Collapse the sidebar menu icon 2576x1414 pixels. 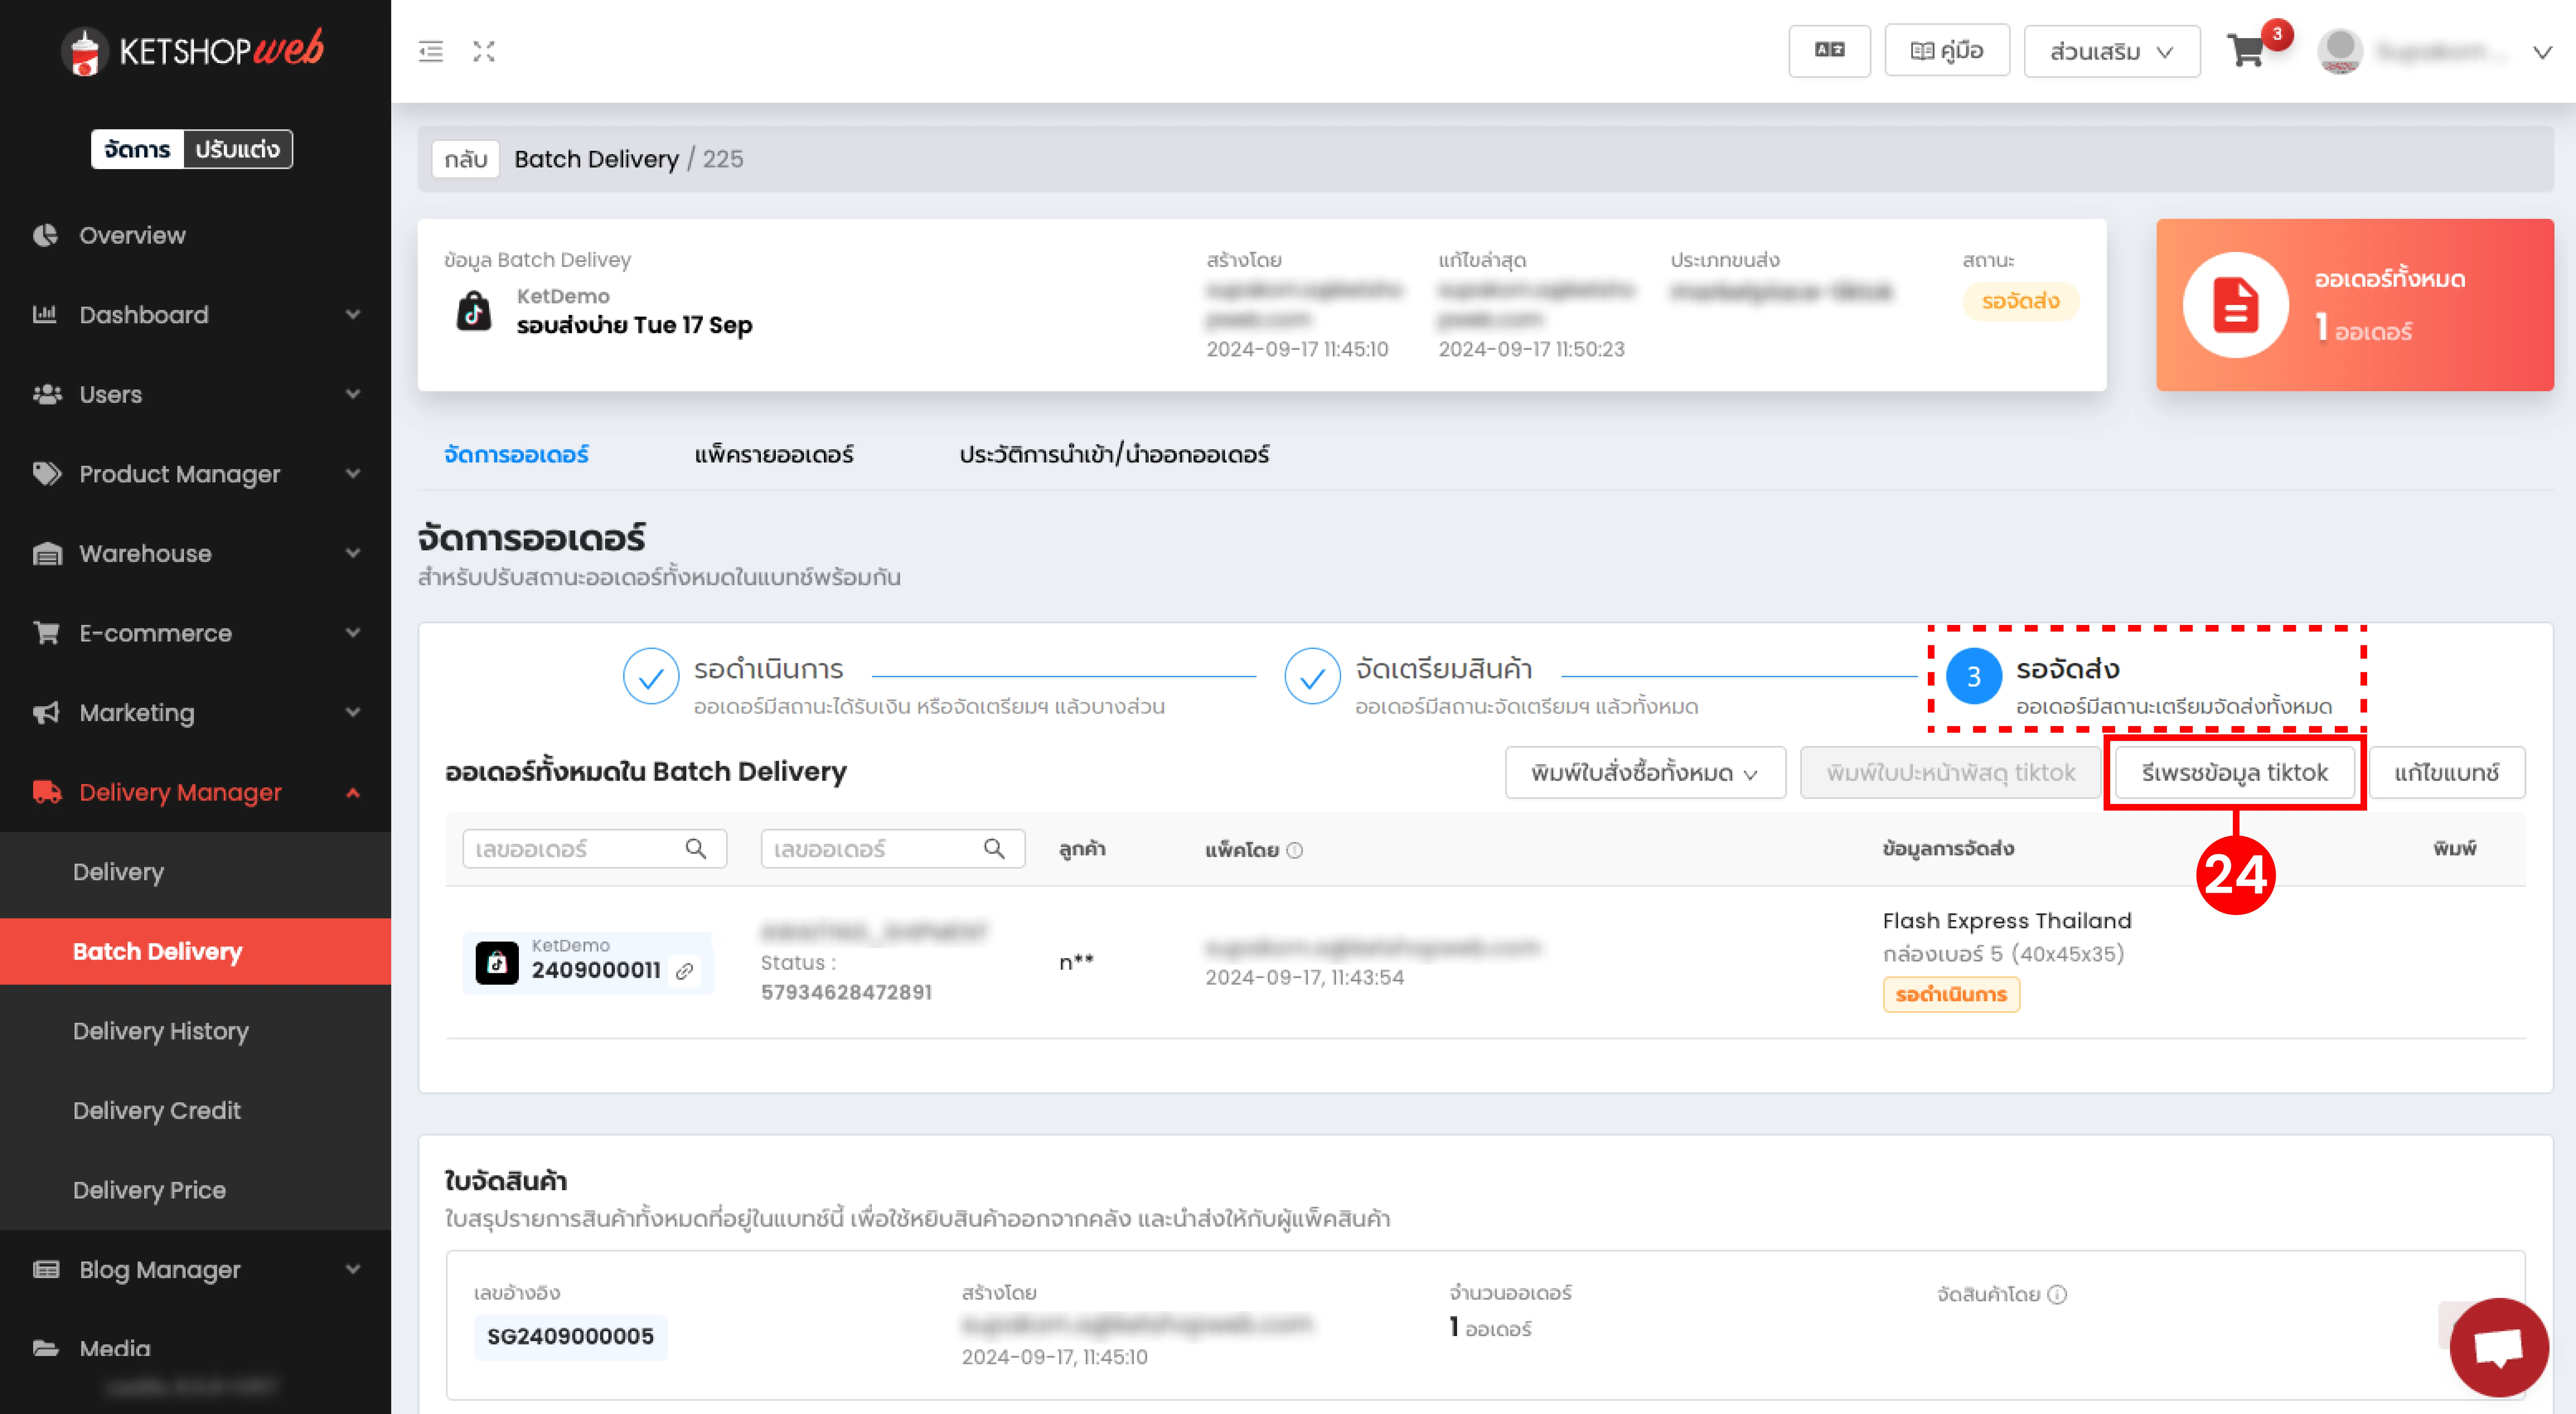431,51
